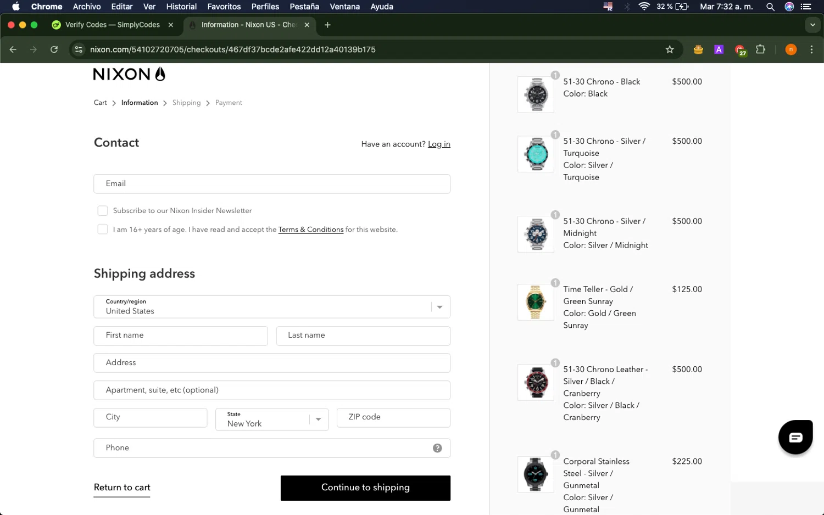Screen dimensions: 824x515
Task: Open the Wi-Fi status menu
Action: click(644, 7)
